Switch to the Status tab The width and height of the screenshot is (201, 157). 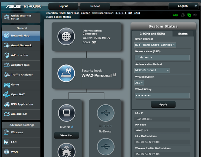[x=183, y=34]
